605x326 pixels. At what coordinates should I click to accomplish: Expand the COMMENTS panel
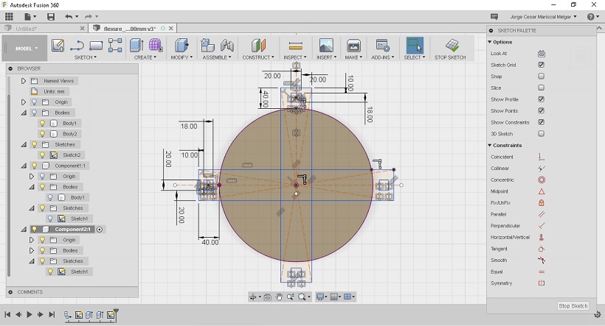coord(10,292)
